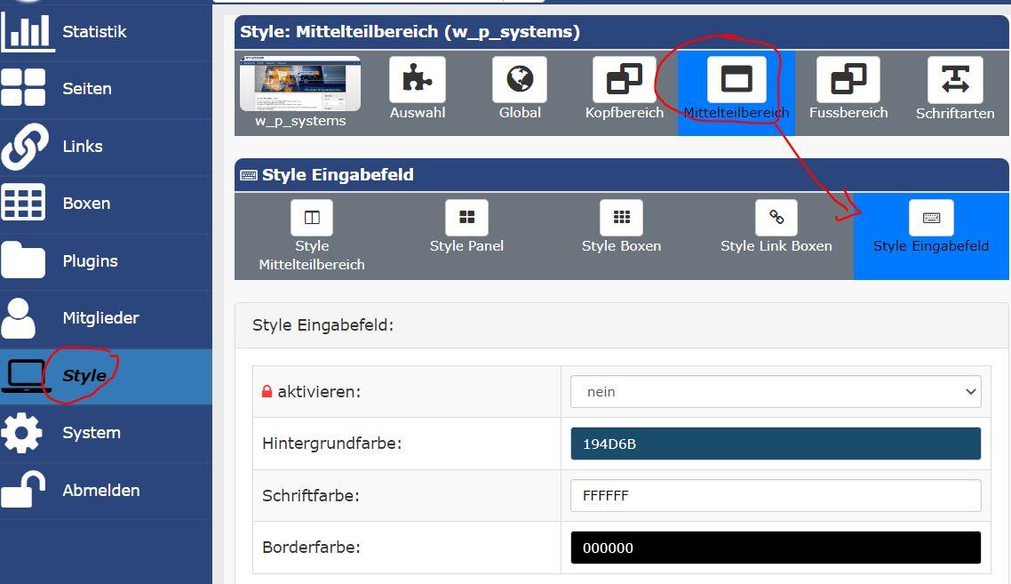Viewport: 1011px width, 584px height.
Task: Open Kopfbereich style section icon
Action: 624,80
